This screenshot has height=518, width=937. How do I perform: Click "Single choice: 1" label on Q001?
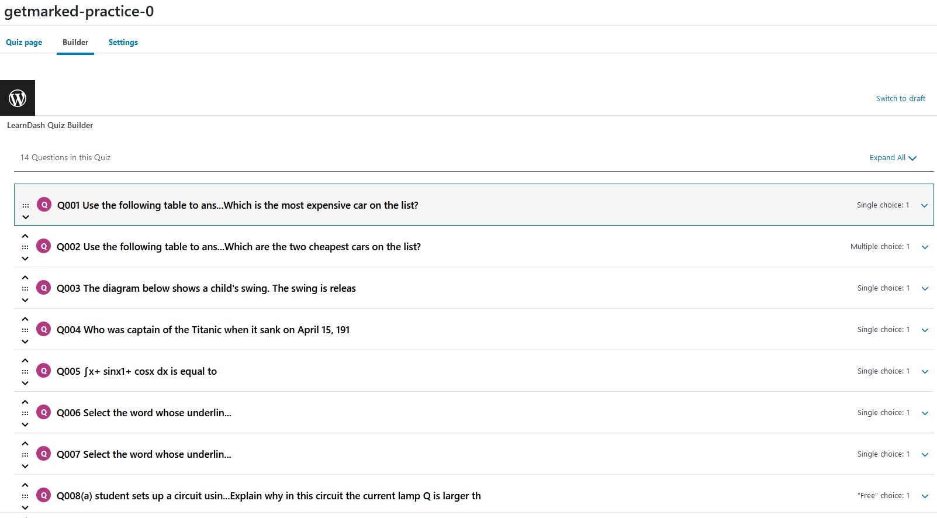click(883, 205)
